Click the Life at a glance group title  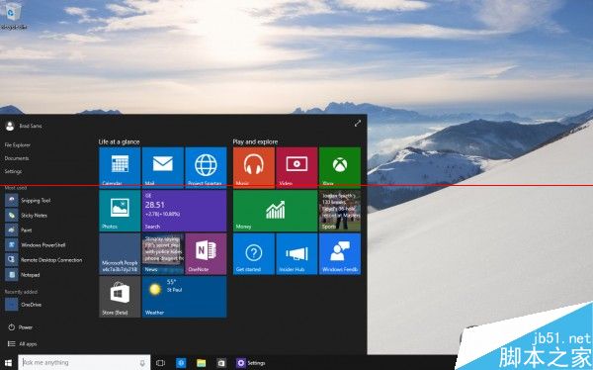120,141
